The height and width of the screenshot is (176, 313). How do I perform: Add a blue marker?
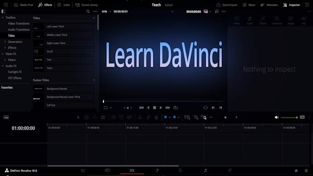pyautogui.click(x=174, y=117)
